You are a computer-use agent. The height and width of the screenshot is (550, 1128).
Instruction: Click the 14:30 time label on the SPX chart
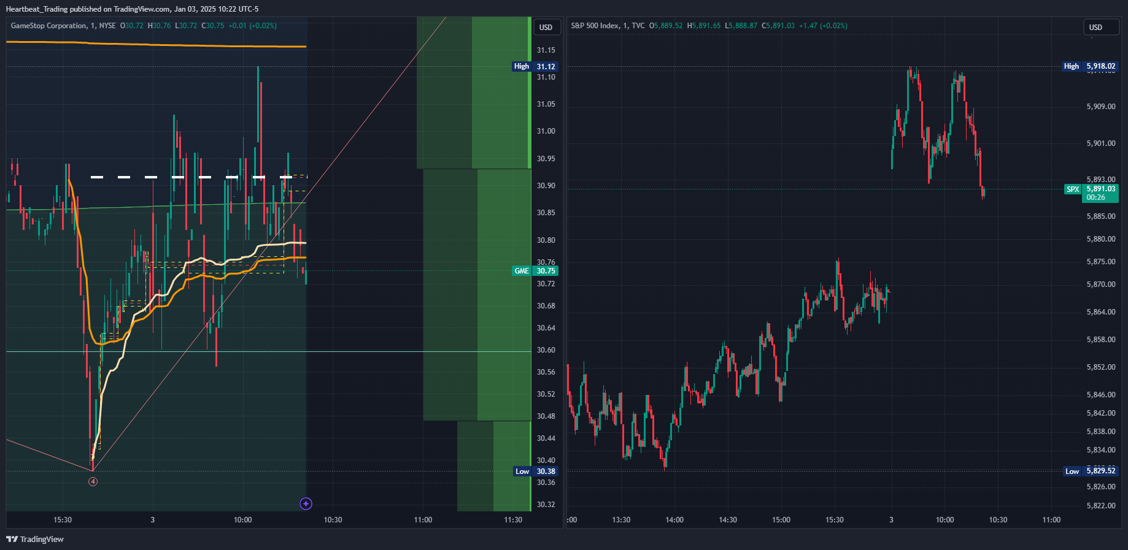pyautogui.click(x=728, y=520)
